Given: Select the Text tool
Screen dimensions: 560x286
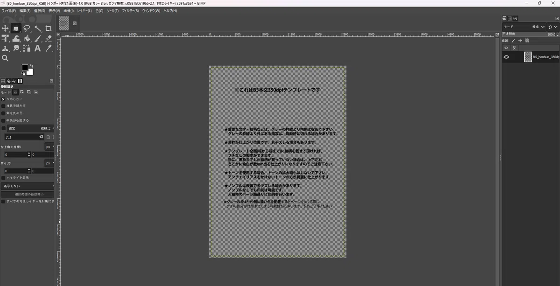Looking at the screenshot, I should 38,48.
